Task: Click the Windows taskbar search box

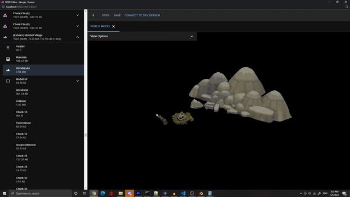Action: (40, 193)
